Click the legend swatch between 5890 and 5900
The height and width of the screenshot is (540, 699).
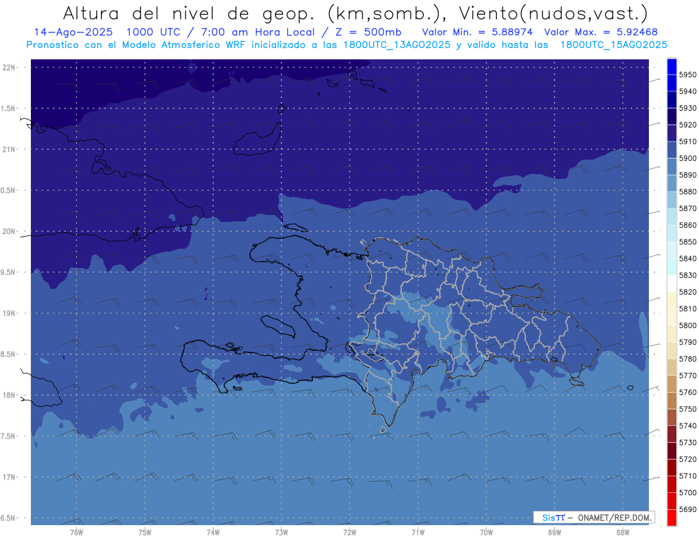pos(671,166)
